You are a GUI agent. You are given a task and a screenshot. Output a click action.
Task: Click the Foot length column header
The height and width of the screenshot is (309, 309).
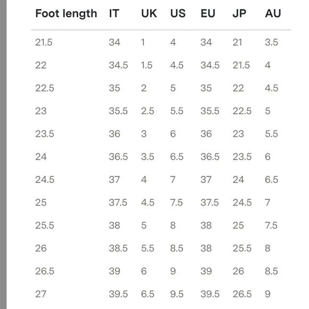(x=66, y=13)
